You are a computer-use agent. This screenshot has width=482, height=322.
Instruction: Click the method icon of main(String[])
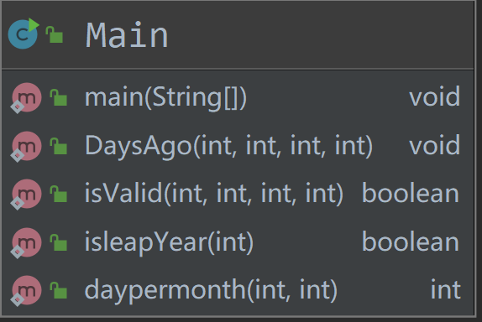pyautogui.click(x=26, y=98)
